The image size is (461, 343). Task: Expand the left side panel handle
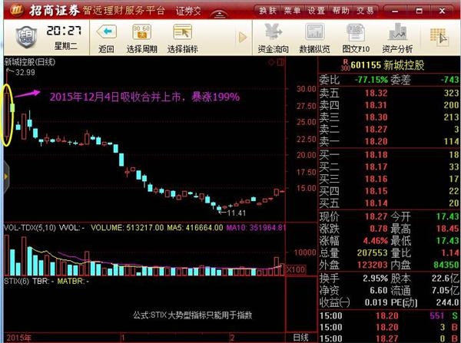click(4, 177)
